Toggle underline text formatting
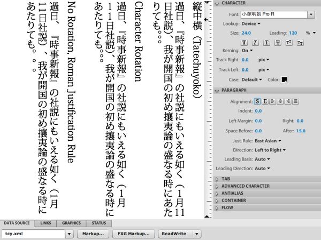This screenshot has width=321, height=240. [266, 43]
